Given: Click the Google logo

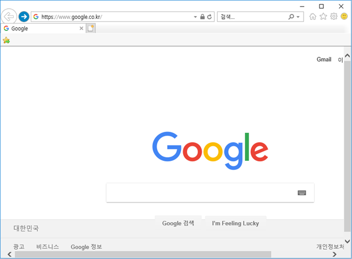Looking at the screenshot, I should pos(210,150).
